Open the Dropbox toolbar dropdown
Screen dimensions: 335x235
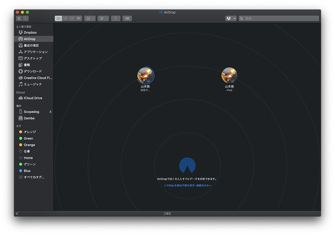point(231,18)
